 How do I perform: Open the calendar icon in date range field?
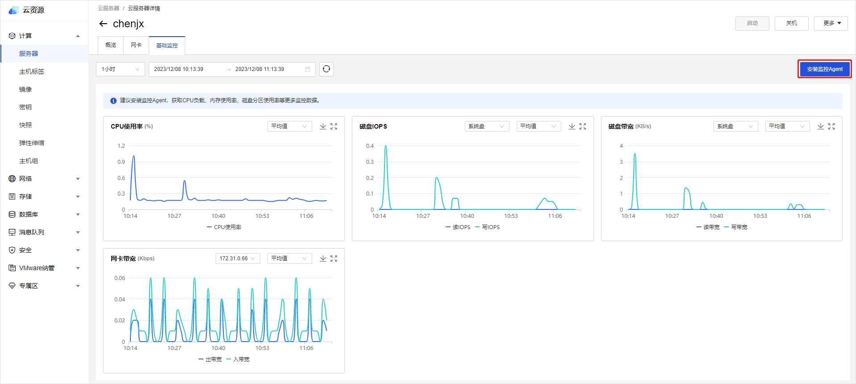[x=308, y=69]
